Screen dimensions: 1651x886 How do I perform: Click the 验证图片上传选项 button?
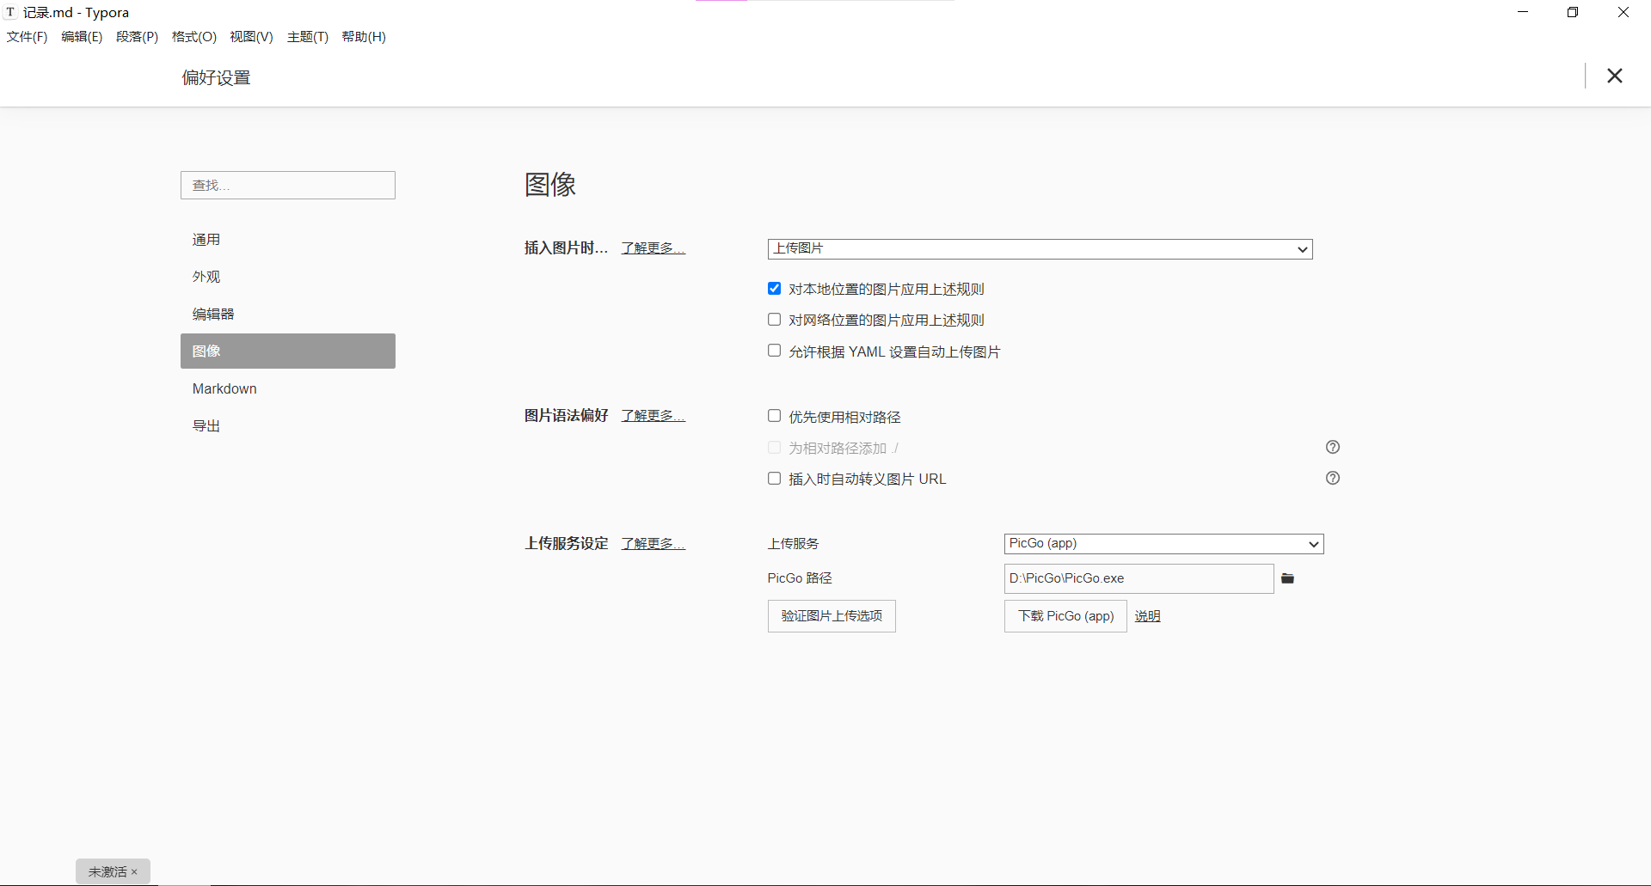tap(831, 616)
